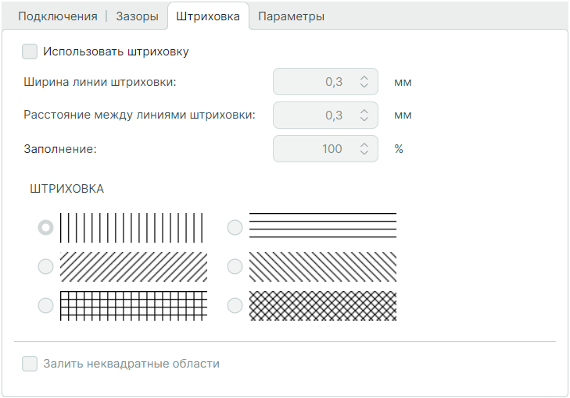Click the Заполнение percent stepper arrows
This screenshot has width=570, height=398.
(364, 148)
